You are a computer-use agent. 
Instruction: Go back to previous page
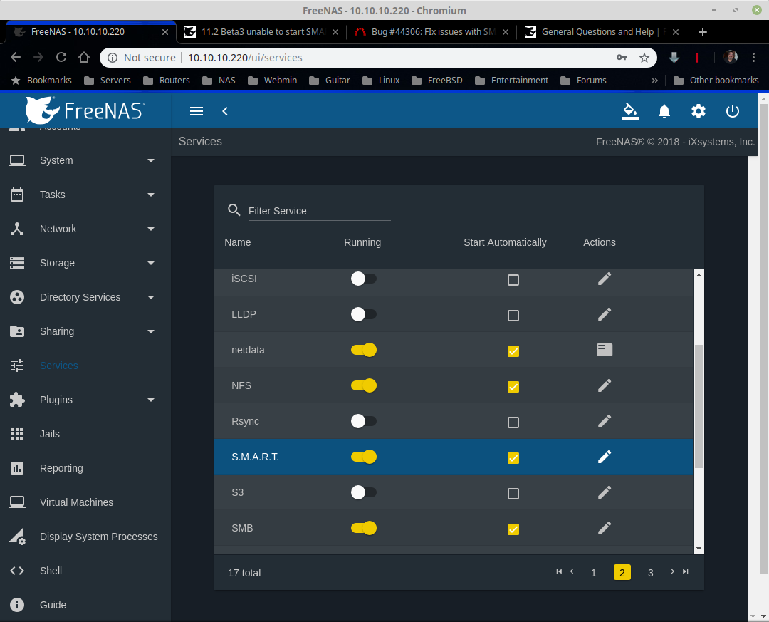click(x=16, y=58)
